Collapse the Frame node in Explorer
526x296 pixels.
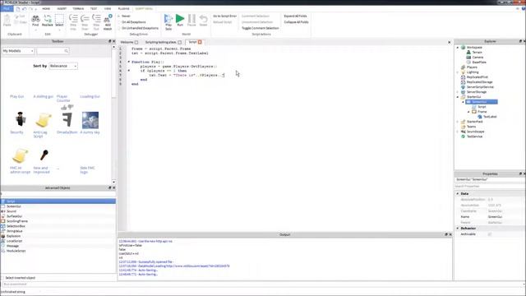468,112
